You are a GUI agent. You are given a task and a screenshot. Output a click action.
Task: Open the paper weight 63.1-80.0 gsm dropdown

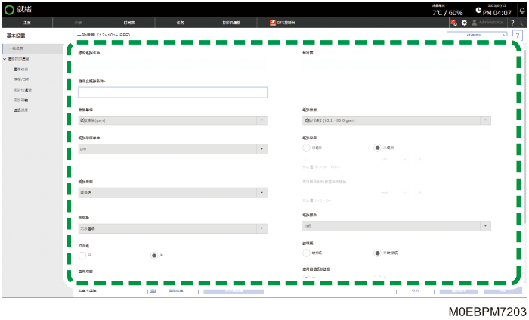click(x=397, y=120)
